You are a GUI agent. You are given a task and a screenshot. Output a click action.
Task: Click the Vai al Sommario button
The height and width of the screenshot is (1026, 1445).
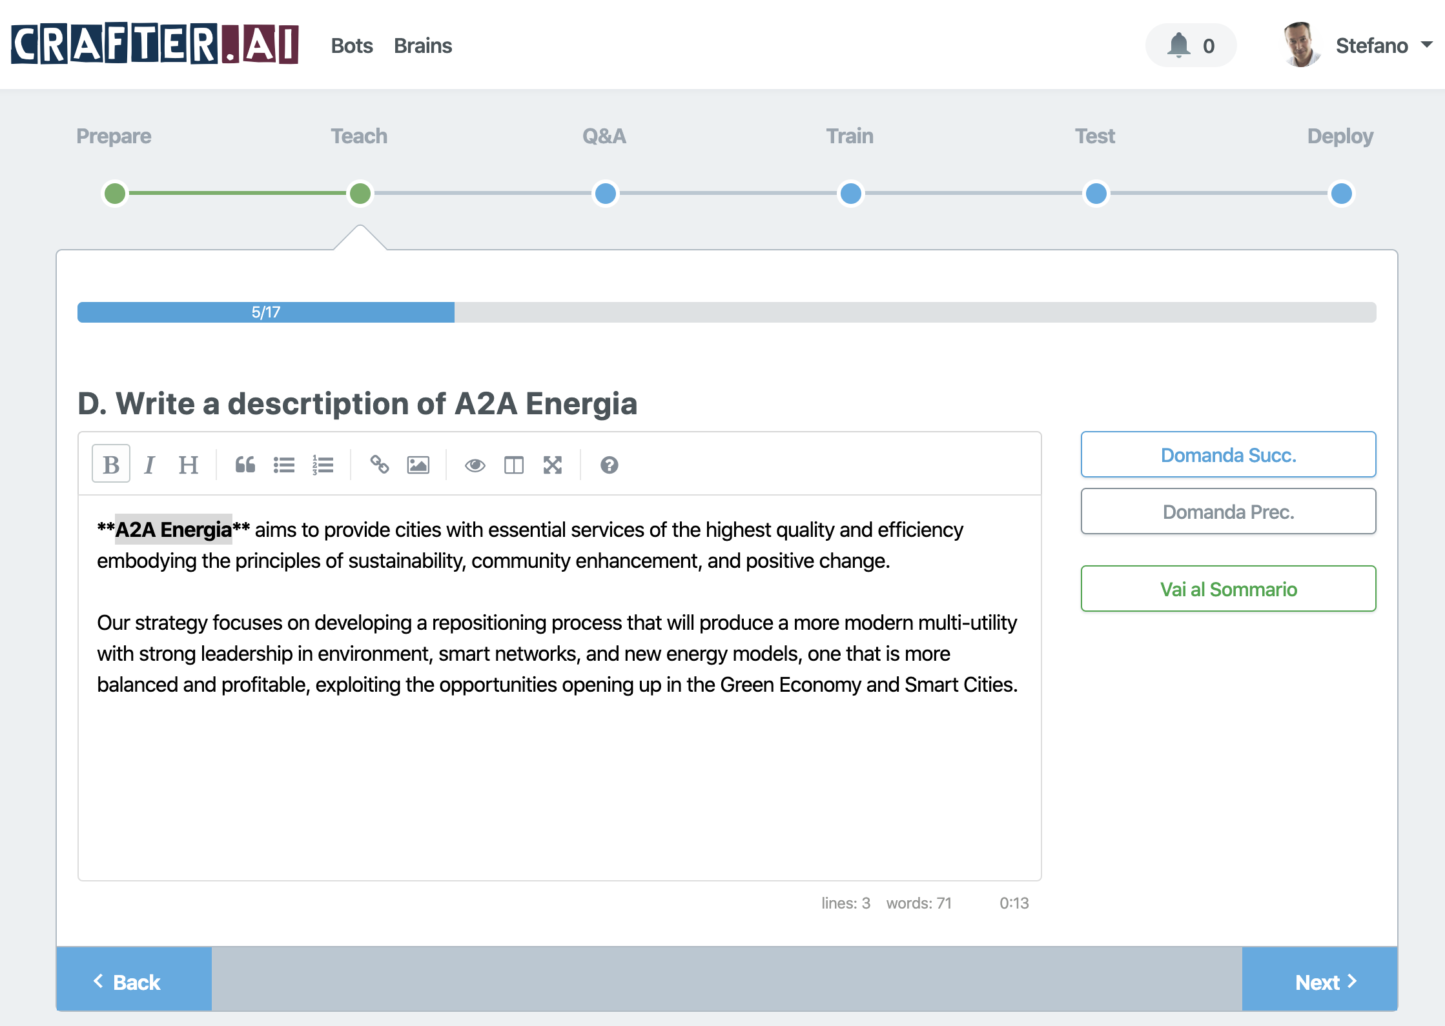pyautogui.click(x=1229, y=589)
